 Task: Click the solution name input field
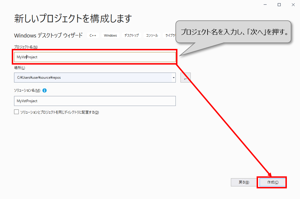click(95, 101)
